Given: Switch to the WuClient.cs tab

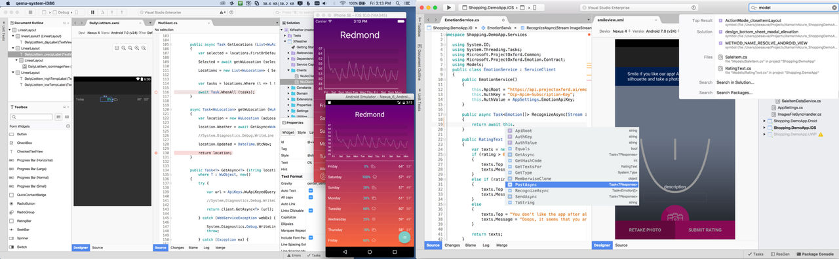Looking at the screenshot, I should click(168, 22).
